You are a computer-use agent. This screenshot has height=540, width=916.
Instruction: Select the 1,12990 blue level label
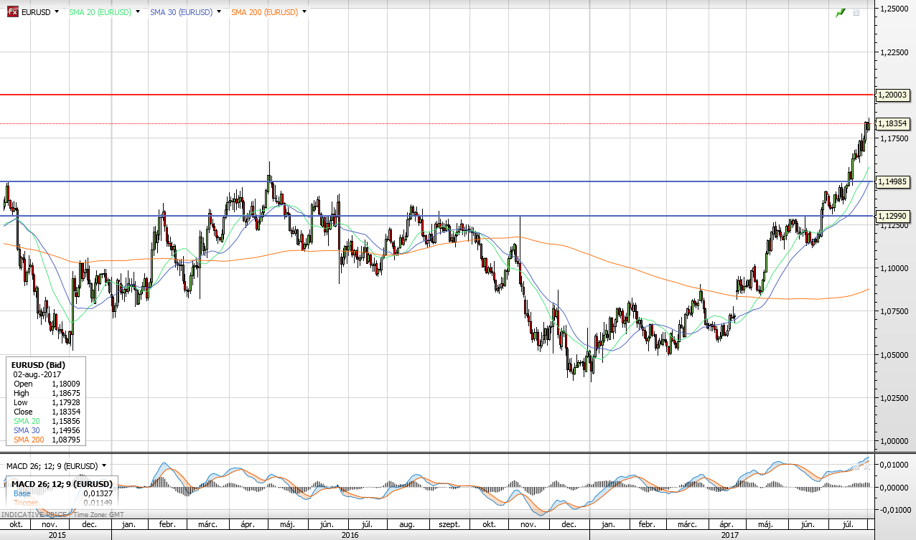pyautogui.click(x=894, y=216)
